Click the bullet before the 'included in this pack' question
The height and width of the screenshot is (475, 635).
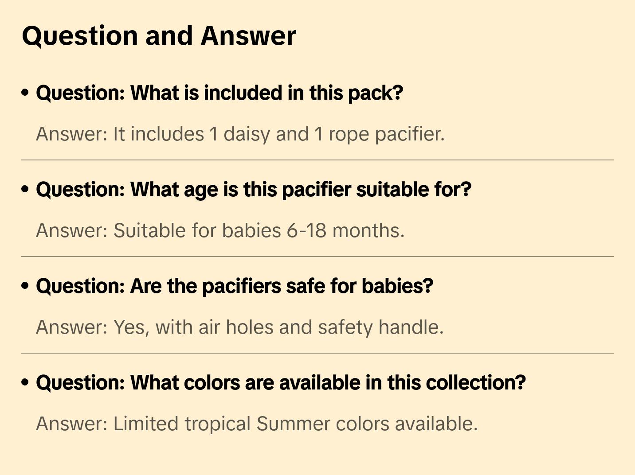pyautogui.click(x=25, y=93)
